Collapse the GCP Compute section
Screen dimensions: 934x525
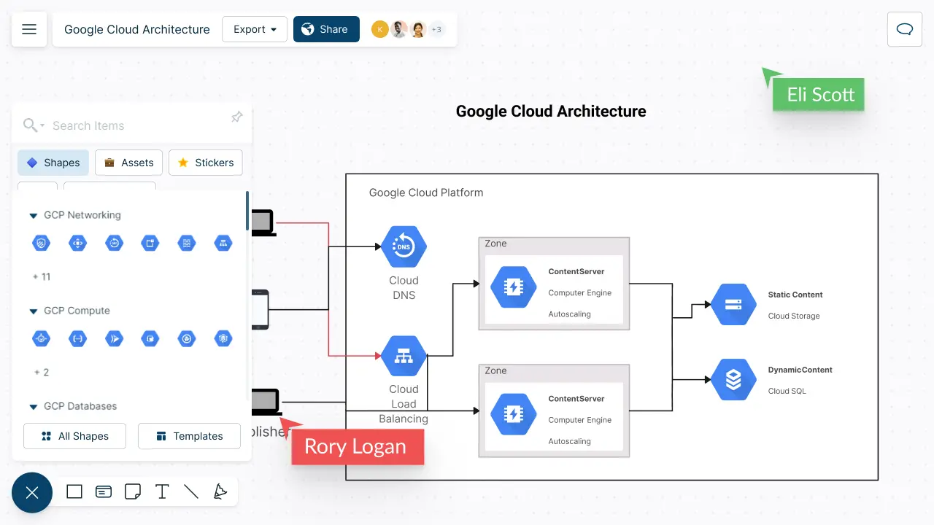point(33,311)
